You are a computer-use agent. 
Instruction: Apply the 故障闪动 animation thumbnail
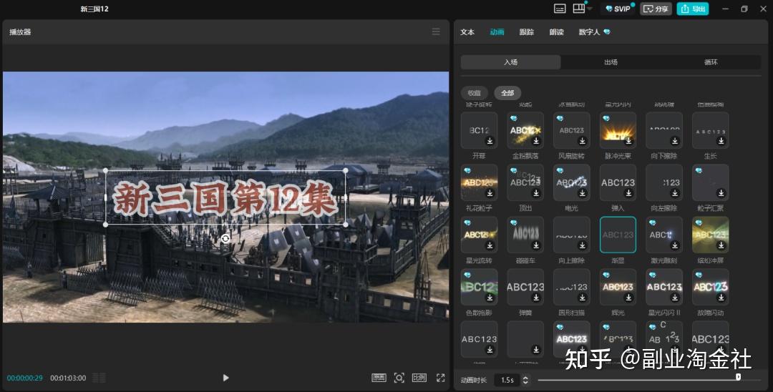click(711, 287)
